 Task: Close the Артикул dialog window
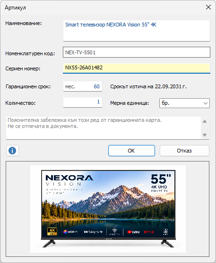point(208,7)
